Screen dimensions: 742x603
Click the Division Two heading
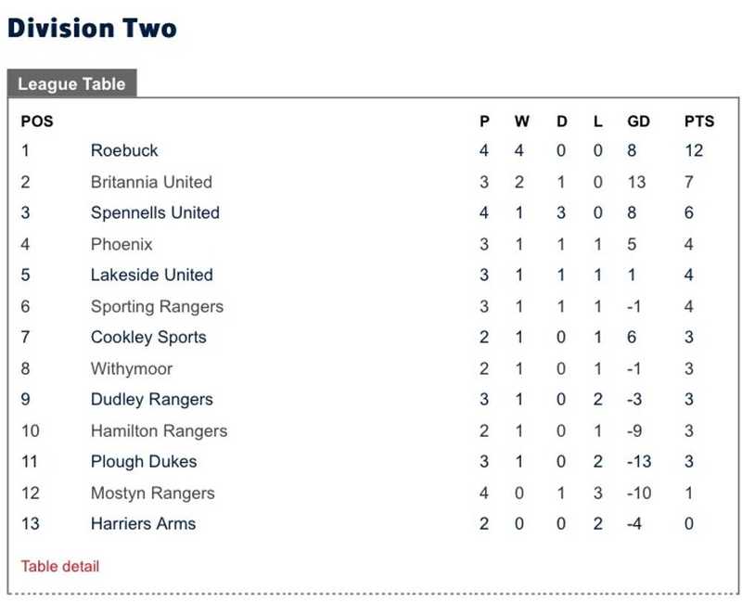pyautogui.click(x=90, y=28)
